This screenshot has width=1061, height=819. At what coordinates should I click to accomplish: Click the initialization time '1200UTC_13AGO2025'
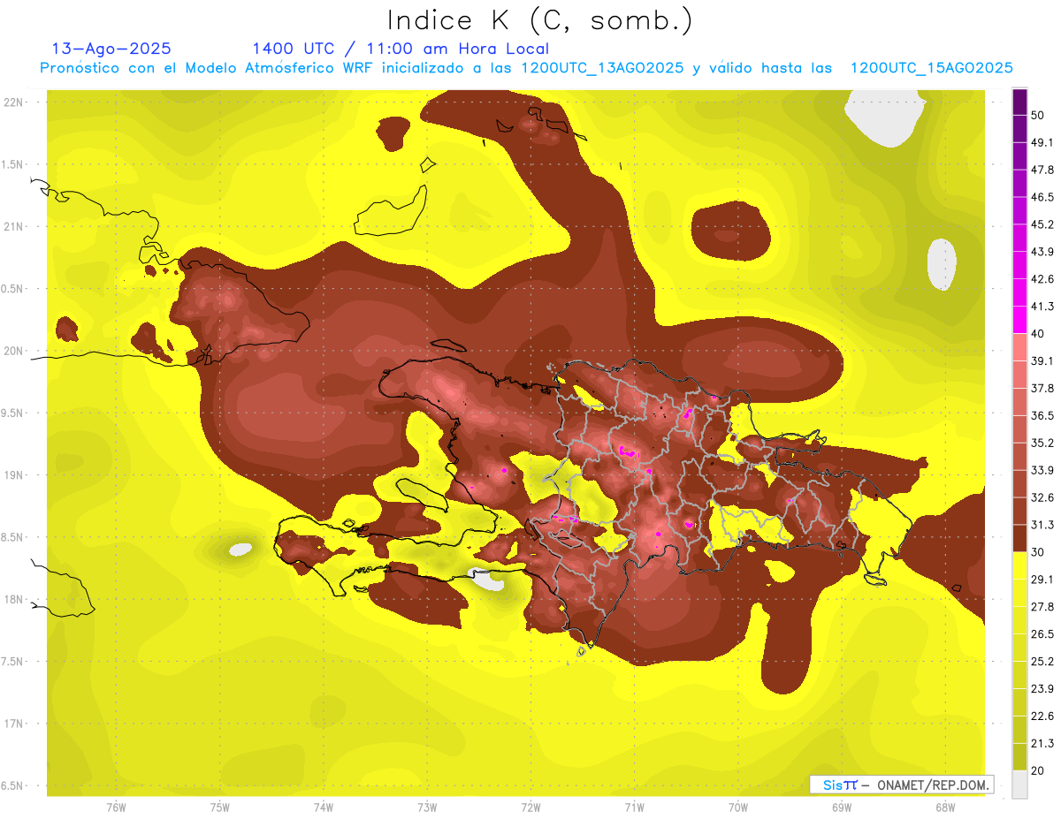pyautogui.click(x=602, y=68)
